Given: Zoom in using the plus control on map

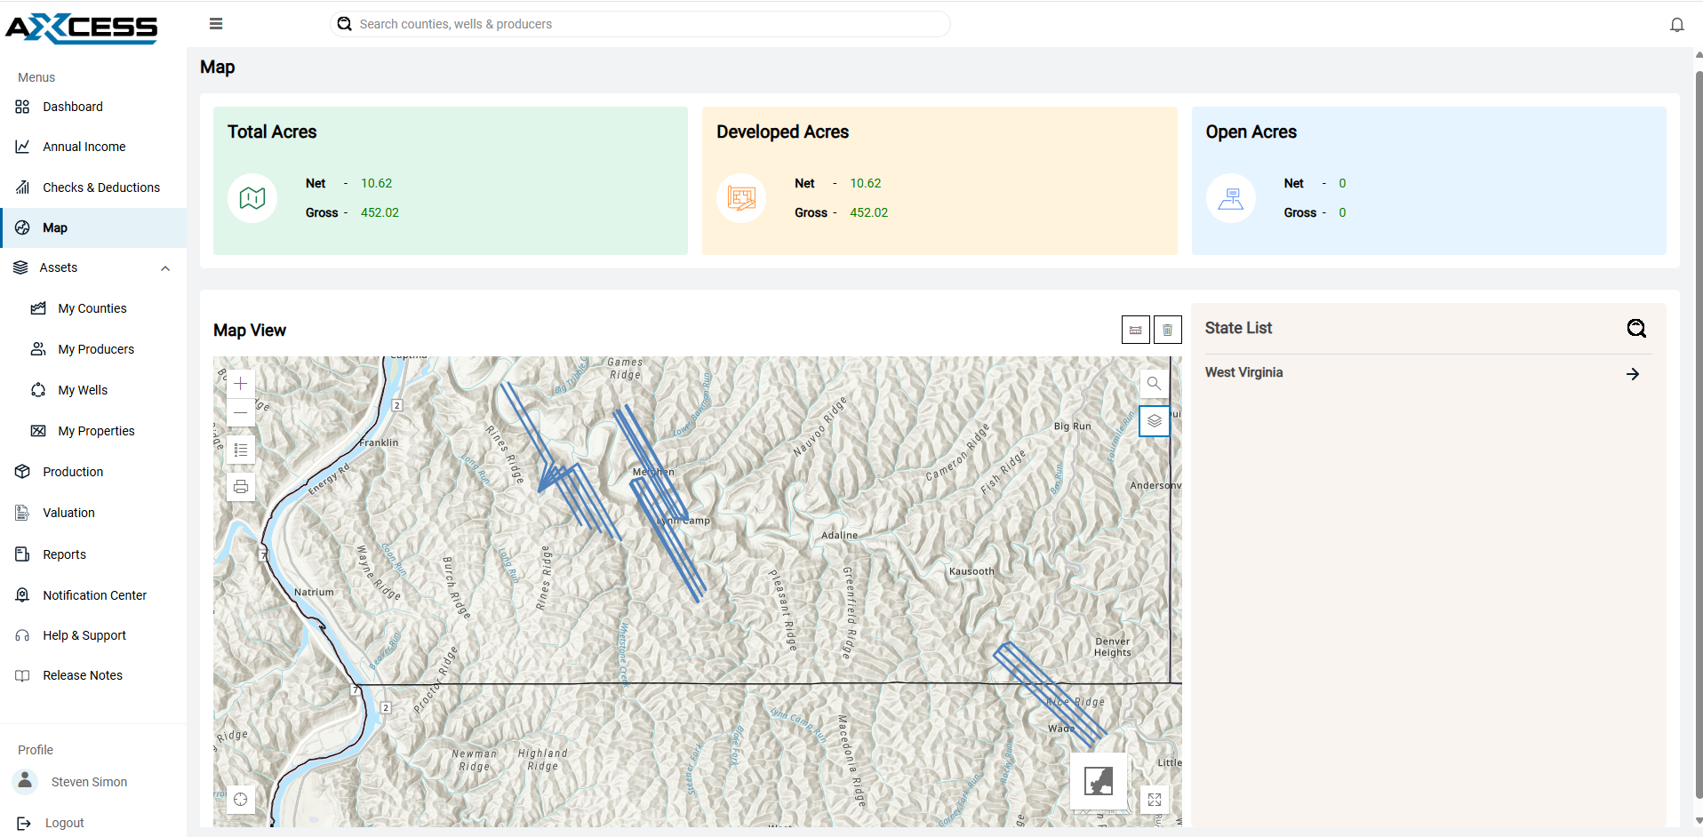Looking at the screenshot, I should click(x=240, y=383).
